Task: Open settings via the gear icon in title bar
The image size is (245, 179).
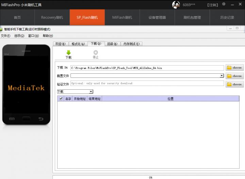Action: (x=224, y=4)
